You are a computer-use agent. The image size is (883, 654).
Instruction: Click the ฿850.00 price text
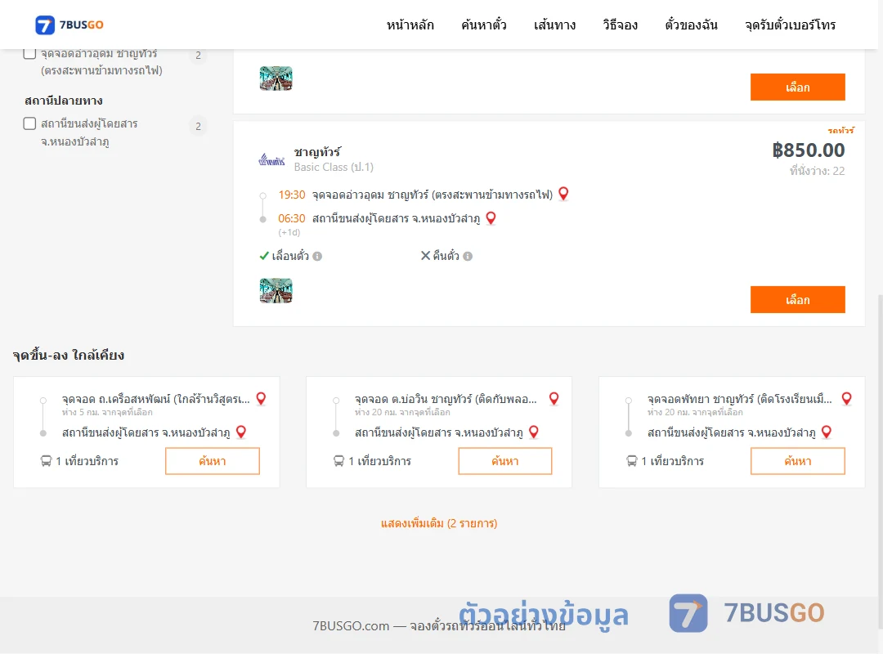click(809, 150)
